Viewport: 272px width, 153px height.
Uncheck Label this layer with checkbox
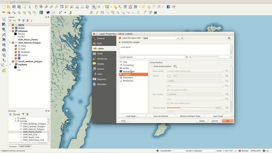click(120, 38)
